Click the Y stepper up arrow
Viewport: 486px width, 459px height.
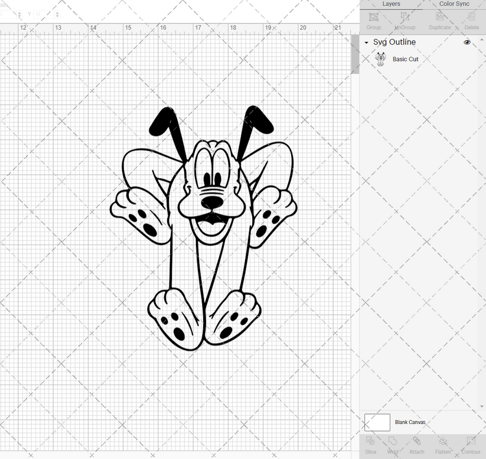[x=57, y=13]
